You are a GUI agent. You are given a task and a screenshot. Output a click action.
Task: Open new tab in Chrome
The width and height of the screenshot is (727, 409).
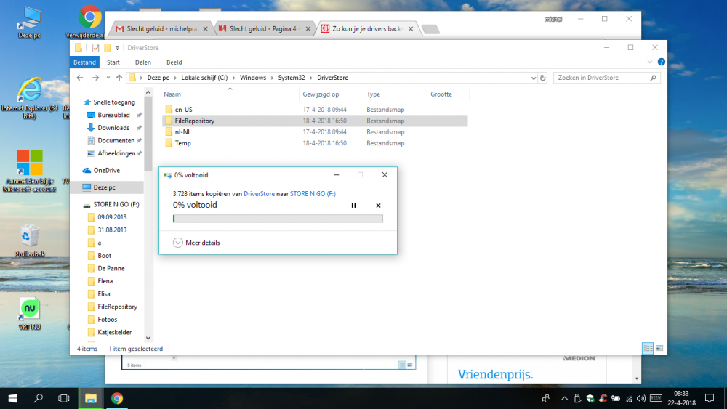pyautogui.click(x=430, y=30)
